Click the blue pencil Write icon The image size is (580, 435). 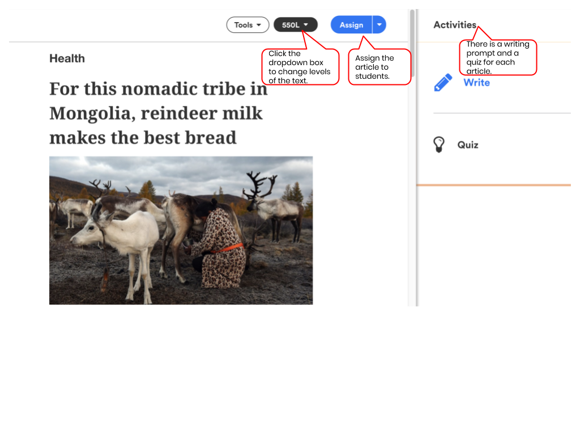point(443,83)
